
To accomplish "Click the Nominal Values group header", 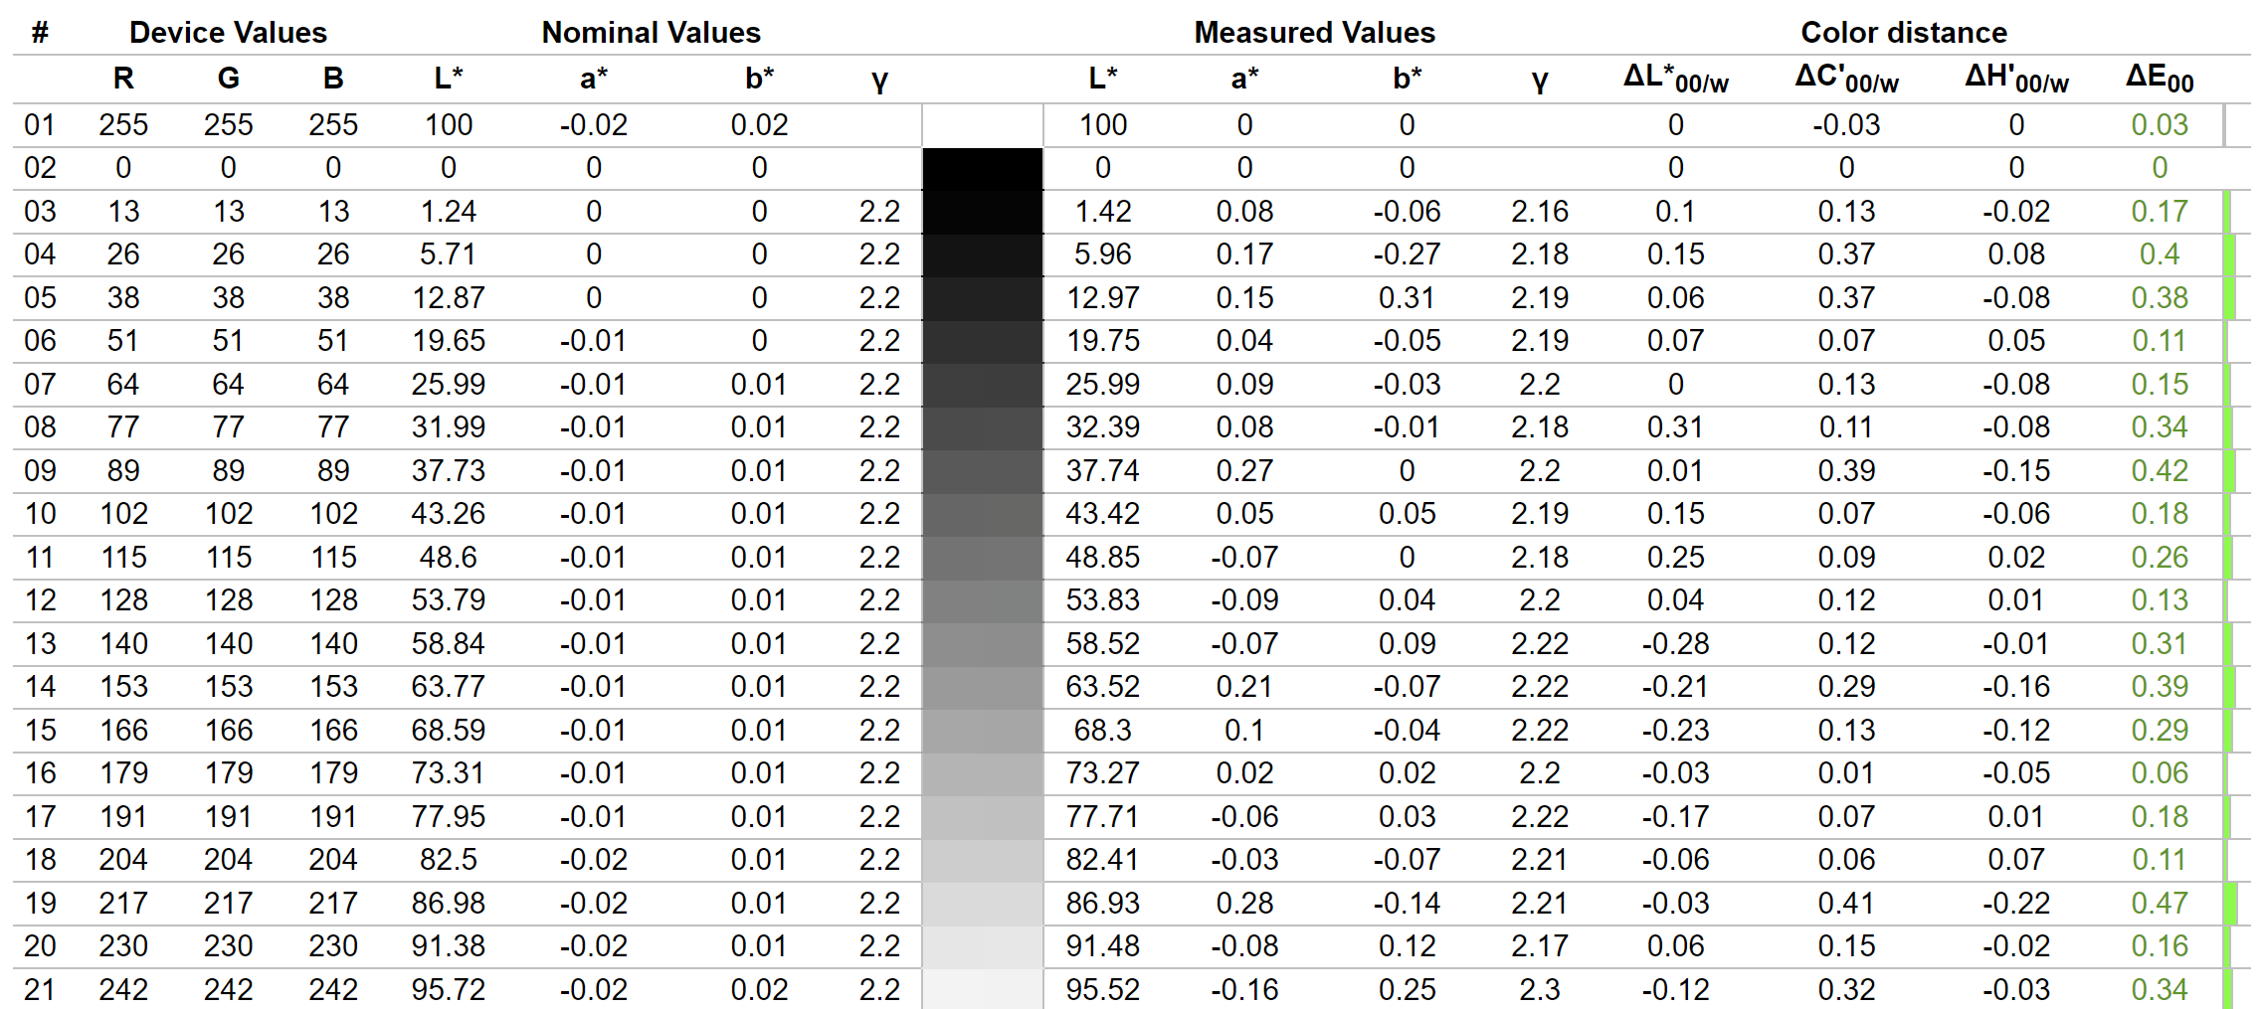I will pyautogui.click(x=651, y=33).
